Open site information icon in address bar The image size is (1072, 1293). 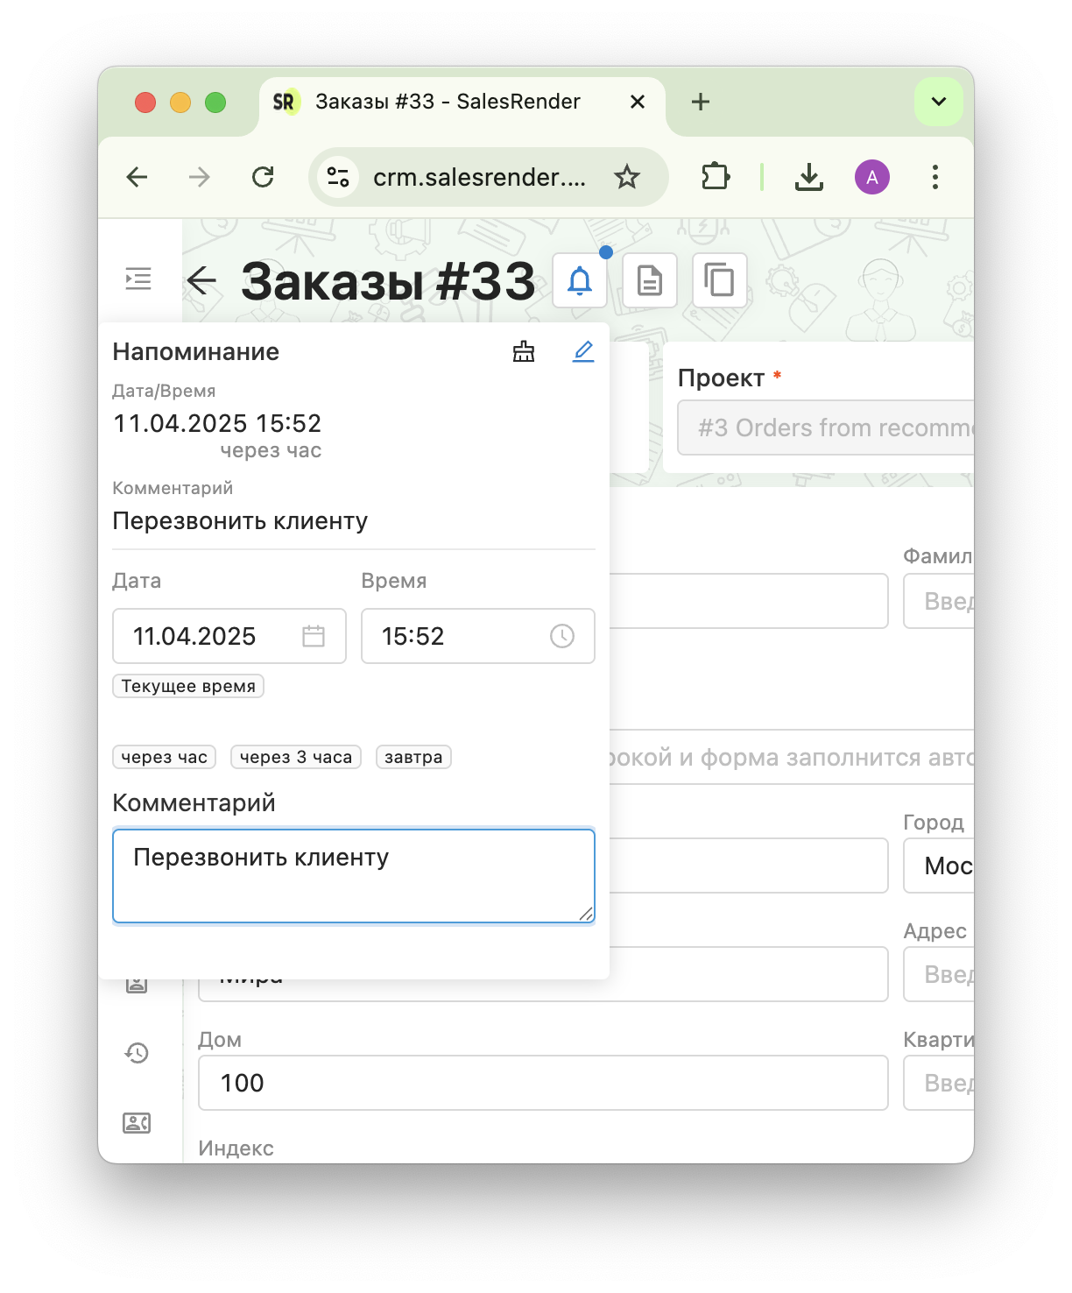point(338,177)
